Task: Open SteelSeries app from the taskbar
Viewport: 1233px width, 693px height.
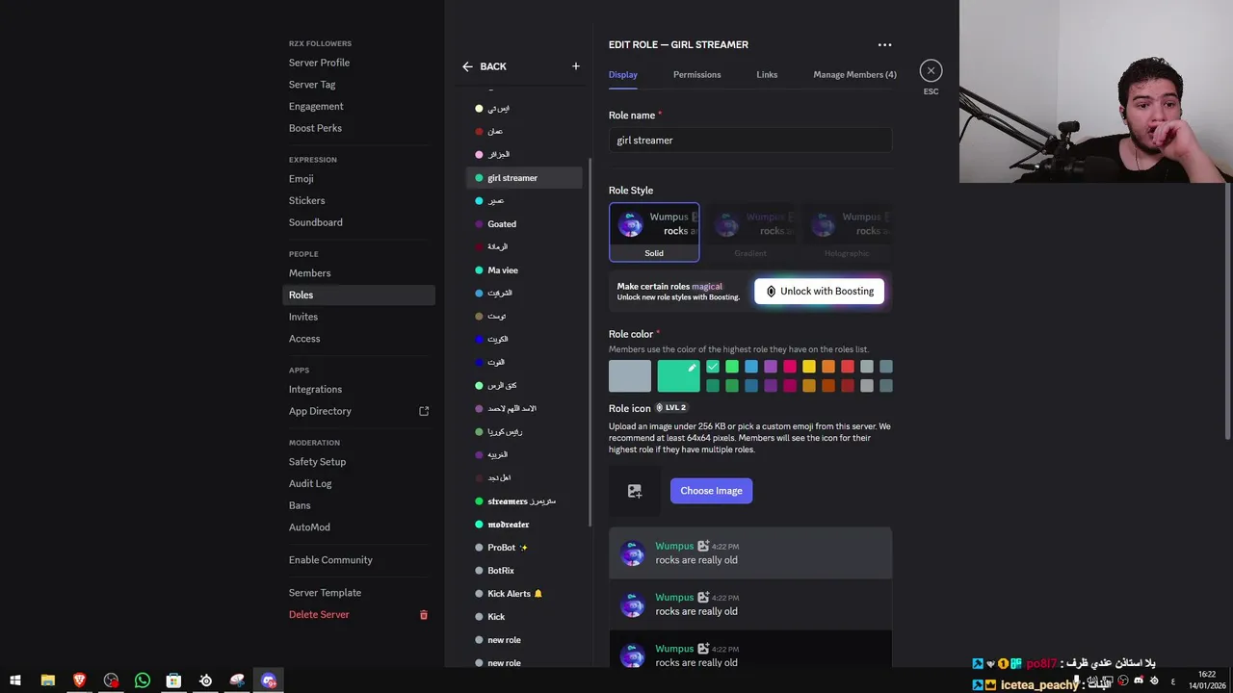Action: [206, 680]
